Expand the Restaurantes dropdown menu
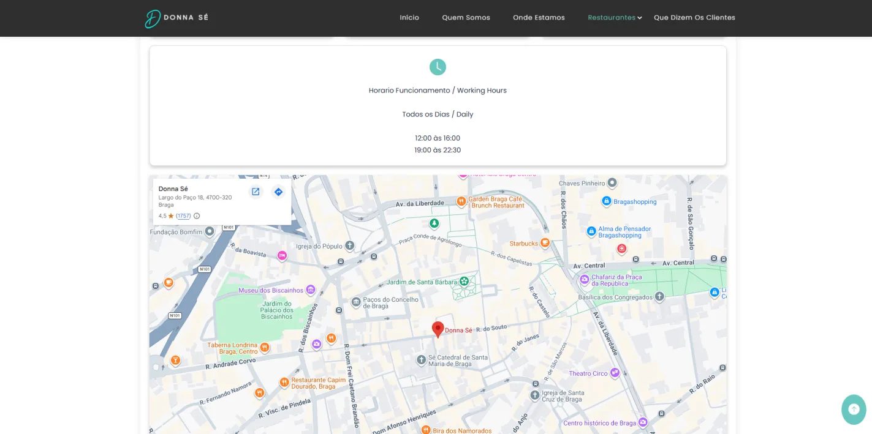Image resolution: width=872 pixels, height=434 pixels. click(615, 18)
